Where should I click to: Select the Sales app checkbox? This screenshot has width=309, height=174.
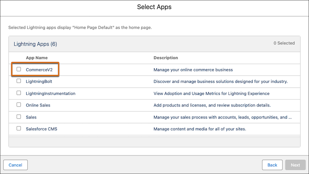(x=19, y=117)
